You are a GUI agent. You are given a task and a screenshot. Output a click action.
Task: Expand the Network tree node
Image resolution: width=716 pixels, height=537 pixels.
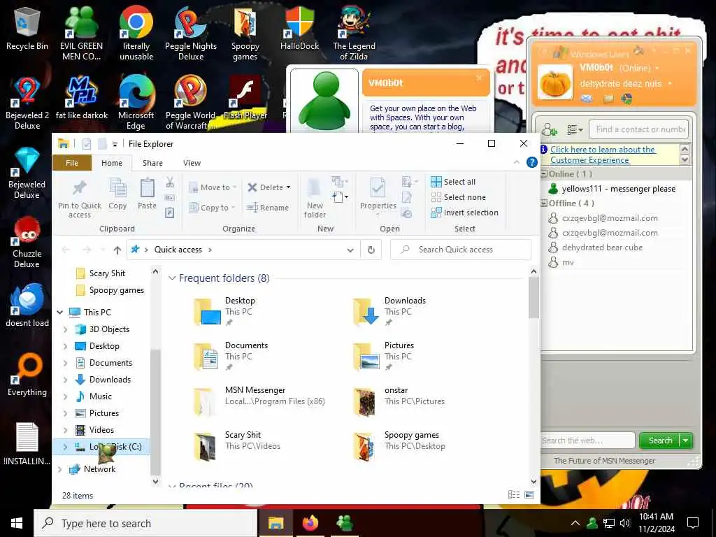pos(60,469)
